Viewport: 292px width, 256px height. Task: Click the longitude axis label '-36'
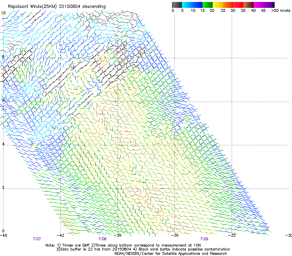click(x=175, y=236)
